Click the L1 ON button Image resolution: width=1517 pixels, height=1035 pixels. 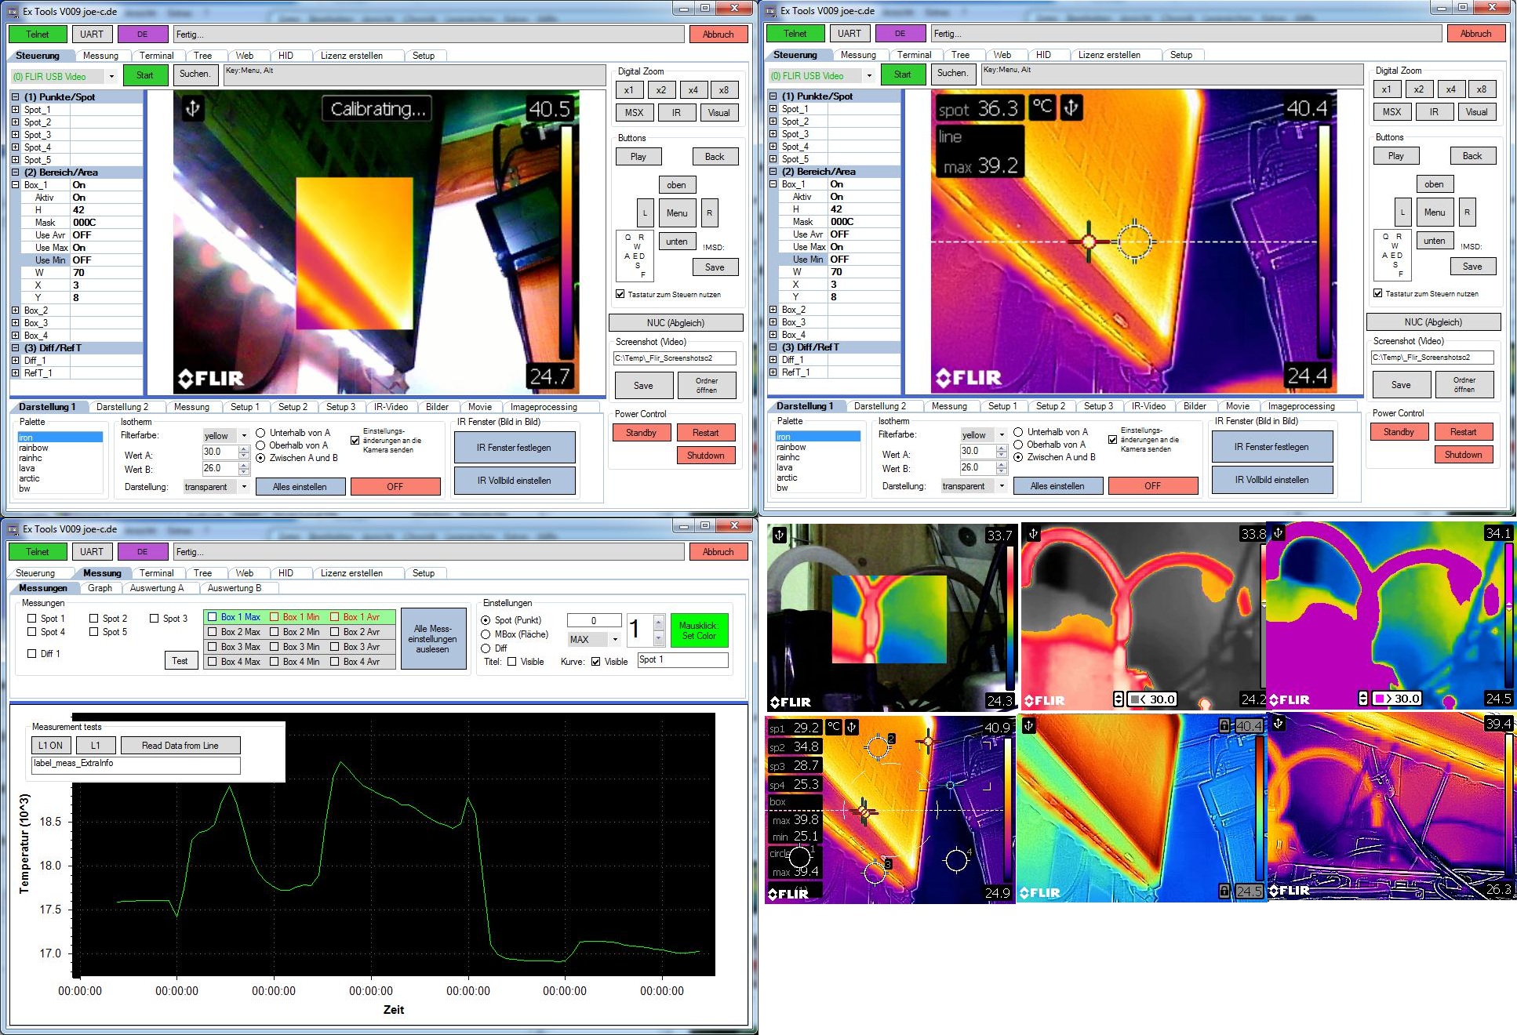tap(51, 746)
